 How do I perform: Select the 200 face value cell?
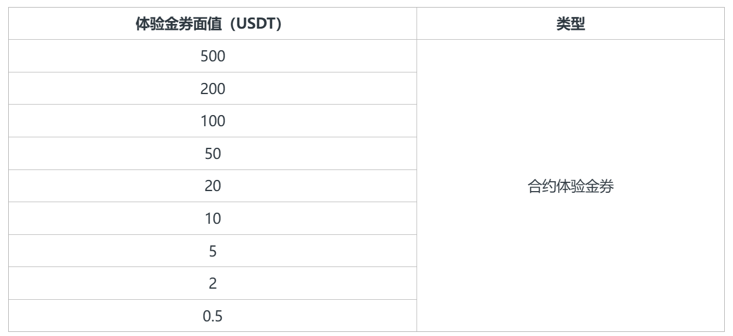pyautogui.click(x=212, y=89)
